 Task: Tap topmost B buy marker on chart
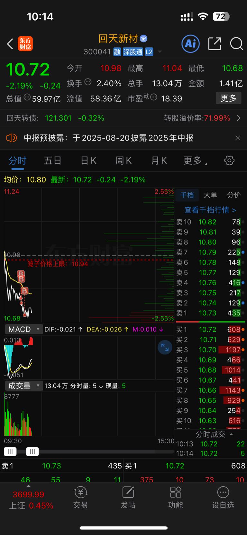click(x=21, y=274)
